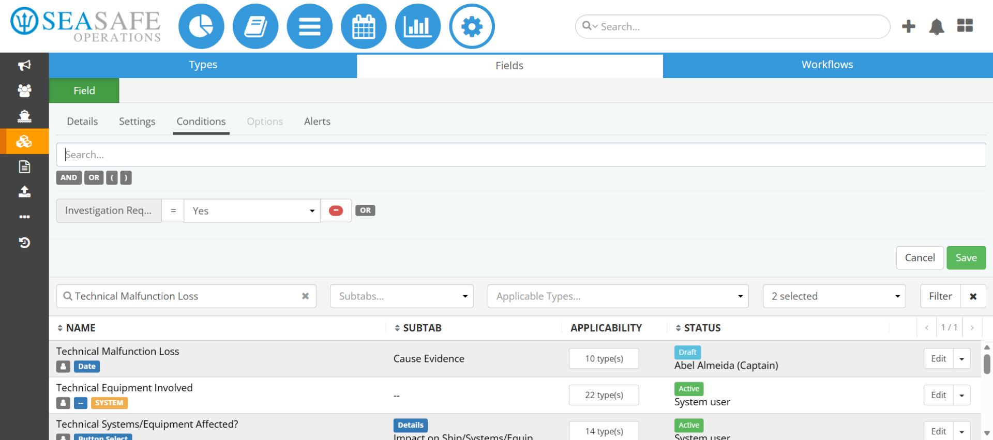Sort table by Subtab column
The image size is (993, 440).
click(418, 328)
